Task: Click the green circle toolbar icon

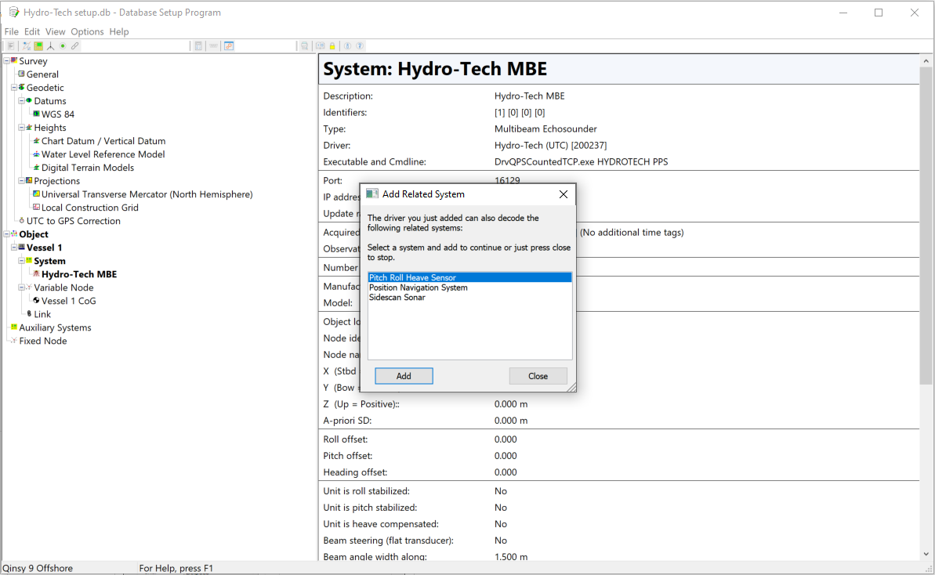Action: tap(63, 46)
